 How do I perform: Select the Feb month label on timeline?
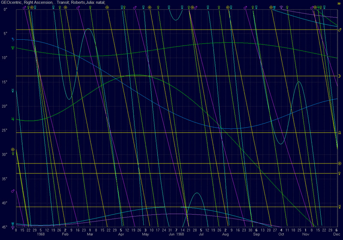pyautogui.click(x=65, y=234)
